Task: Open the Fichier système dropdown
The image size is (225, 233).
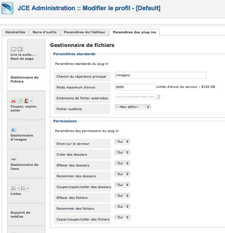Action: coord(133,107)
